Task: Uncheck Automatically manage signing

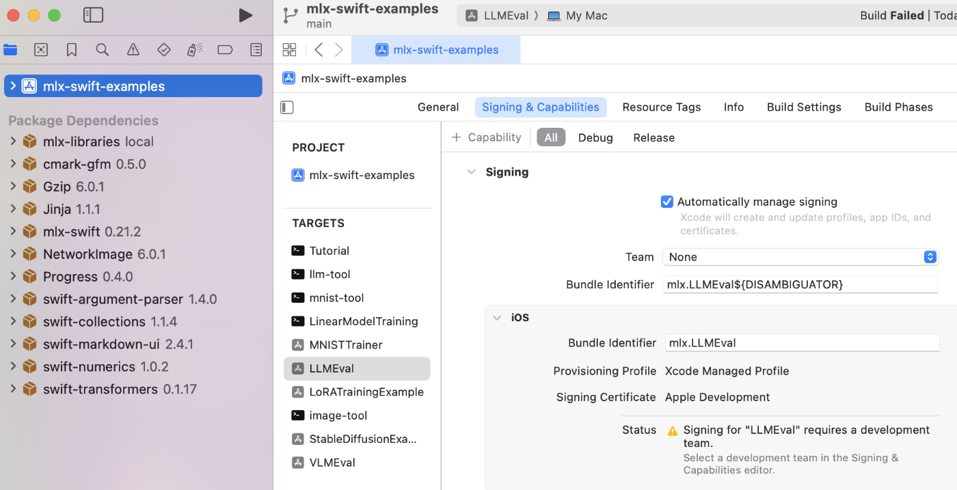Action: coord(667,202)
